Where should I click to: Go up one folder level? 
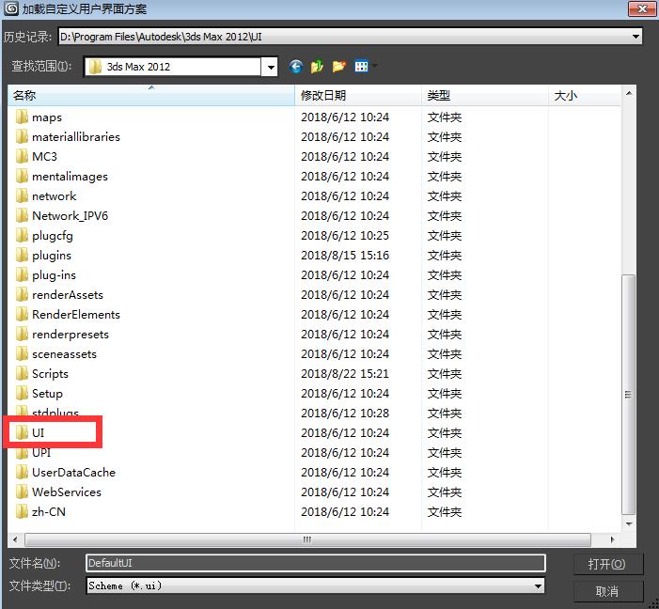(317, 67)
